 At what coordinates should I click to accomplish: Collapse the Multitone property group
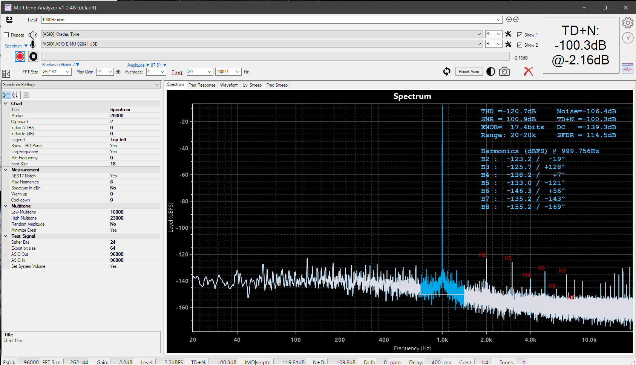6,206
